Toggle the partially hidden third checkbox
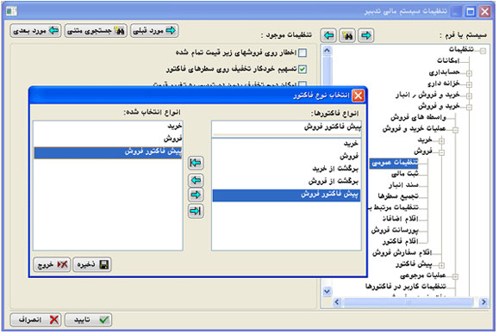The image size is (499, 334). (303, 84)
